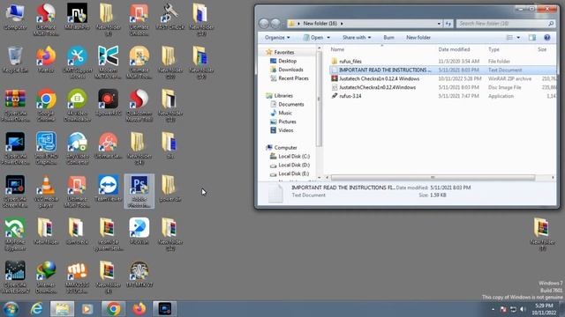Open the Windows Start menu orb
565x317 pixels.
[11, 309]
